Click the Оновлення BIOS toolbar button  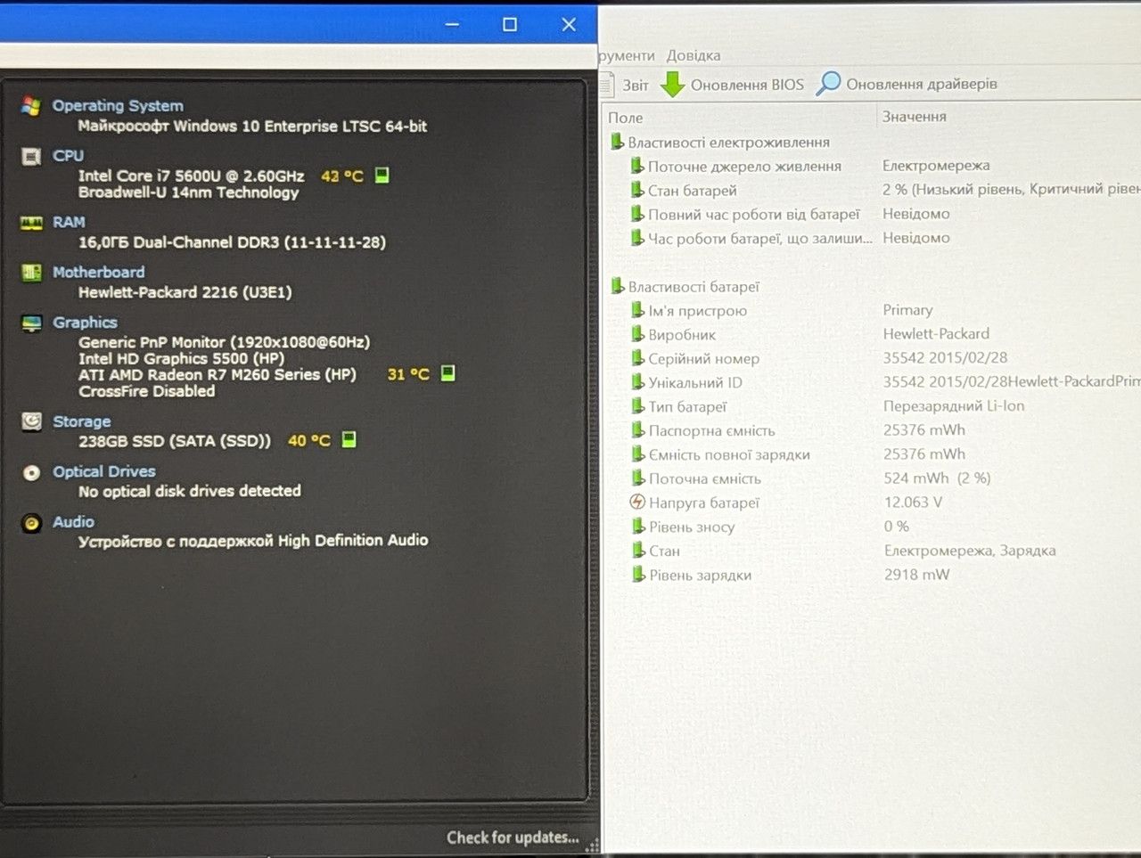coord(732,85)
